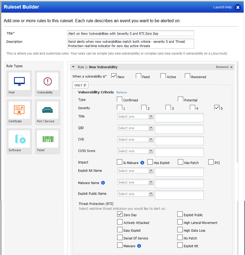Viewport: 245px width, 255px height.
Task: Check Severity 3 checkbox
Action: pos(168,107)
